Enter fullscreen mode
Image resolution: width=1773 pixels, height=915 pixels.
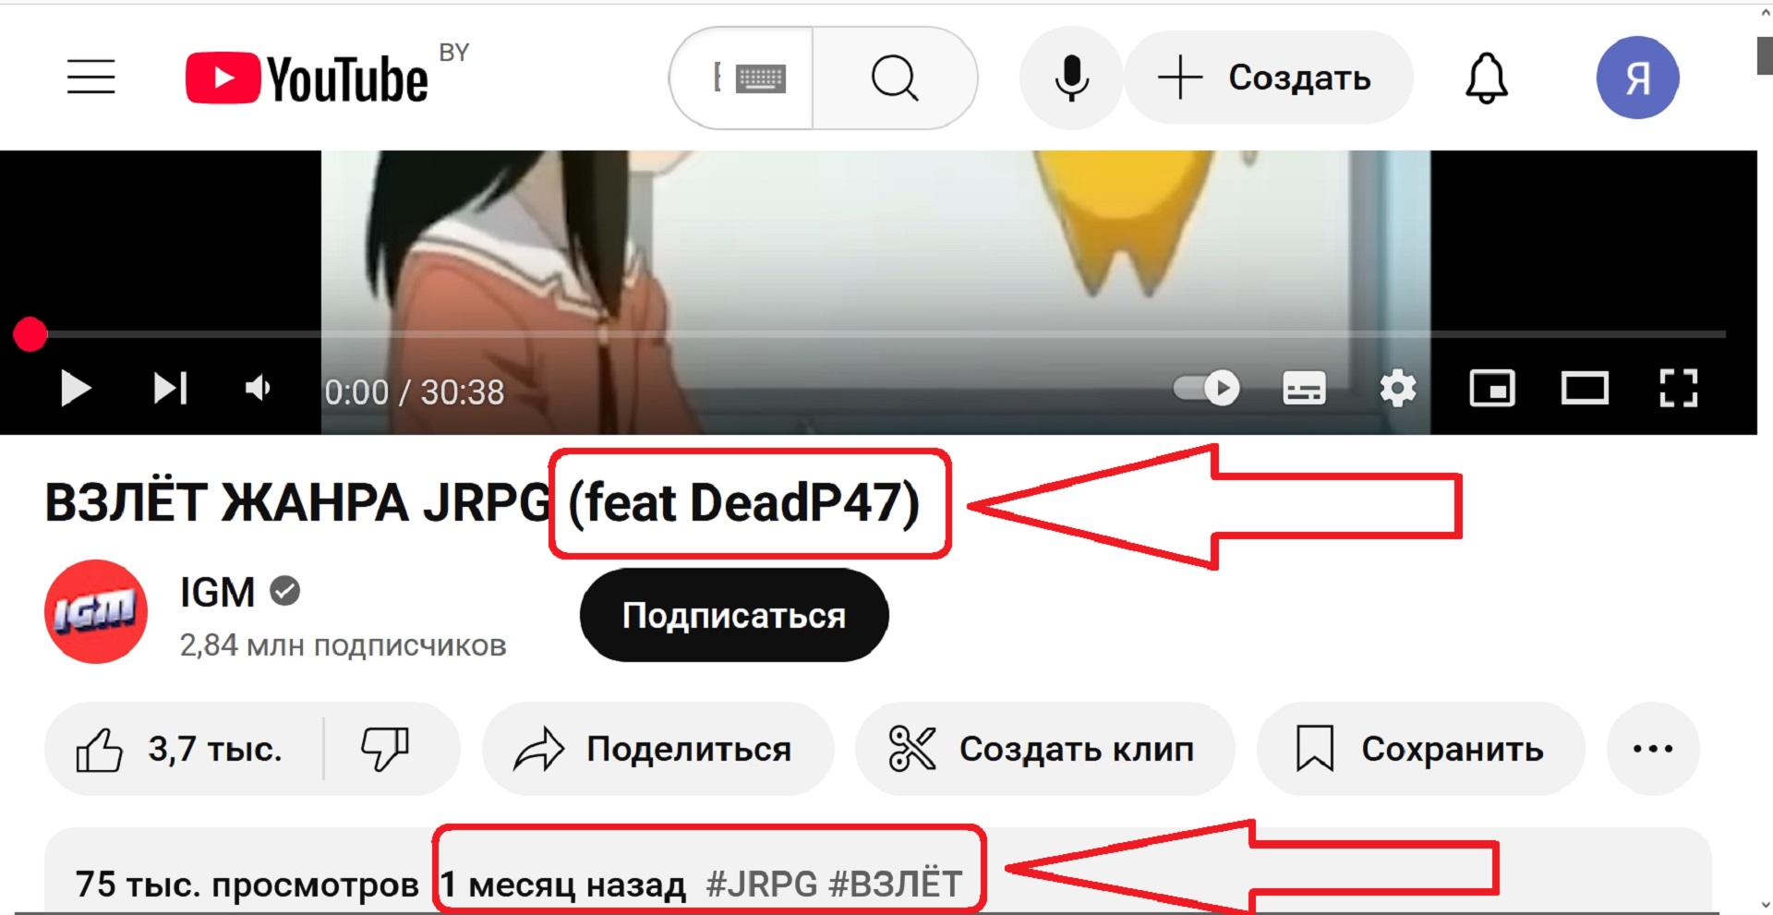(1678, 389)
